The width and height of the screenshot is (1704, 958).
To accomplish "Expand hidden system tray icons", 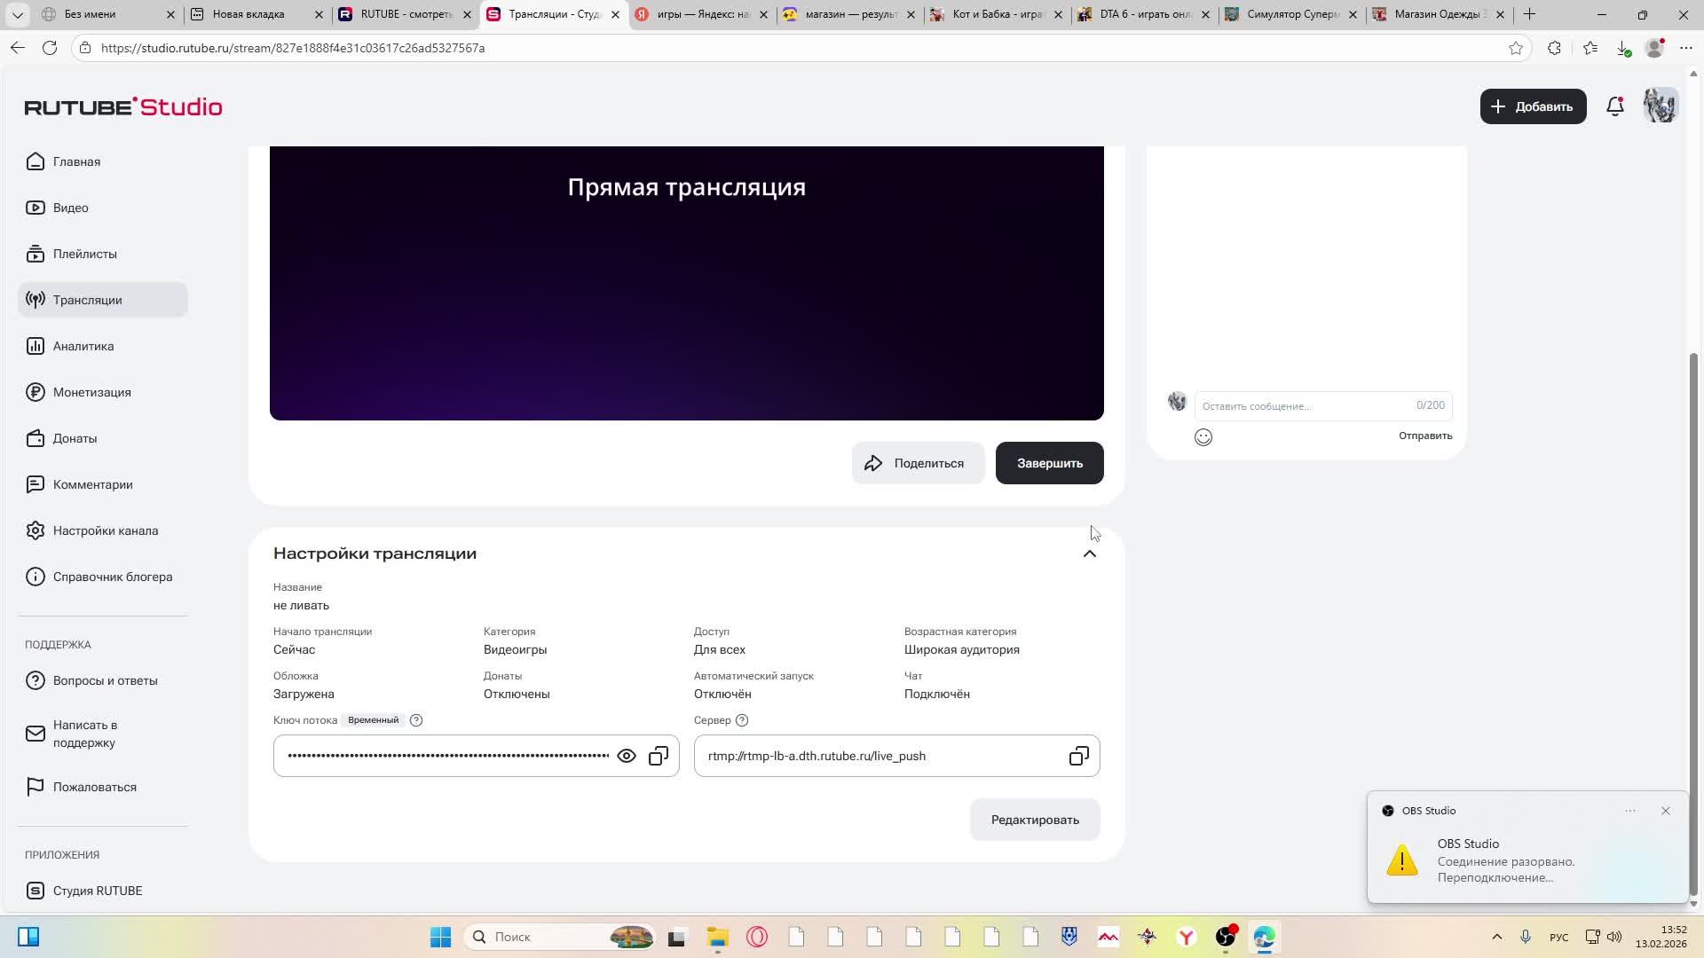I will click(1496, 937).
